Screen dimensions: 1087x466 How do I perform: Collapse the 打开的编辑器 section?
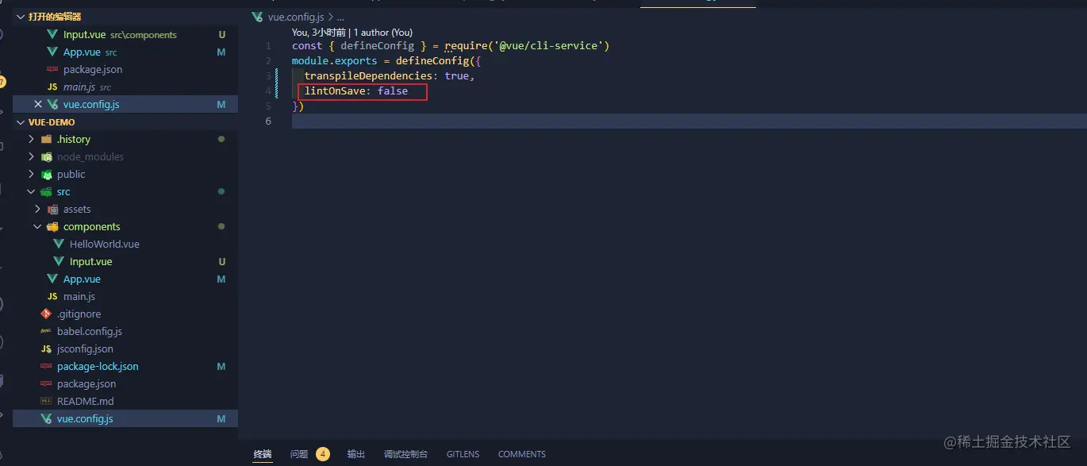coord(21,16)
